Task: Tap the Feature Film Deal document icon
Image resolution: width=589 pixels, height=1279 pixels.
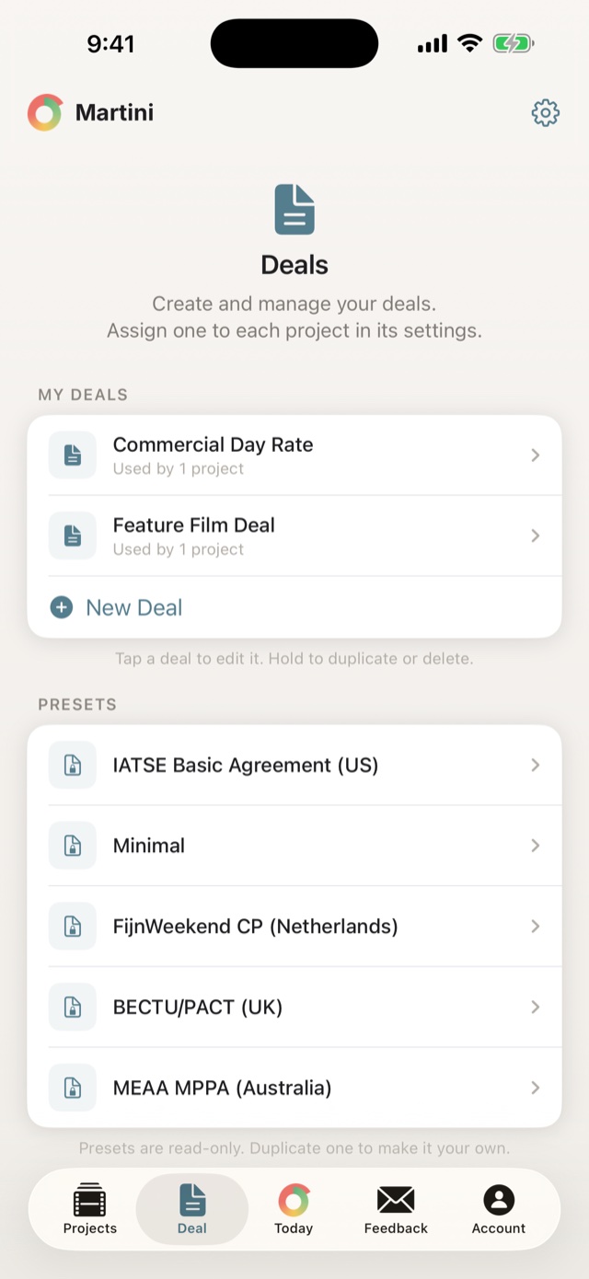Action: click(73, 536)
